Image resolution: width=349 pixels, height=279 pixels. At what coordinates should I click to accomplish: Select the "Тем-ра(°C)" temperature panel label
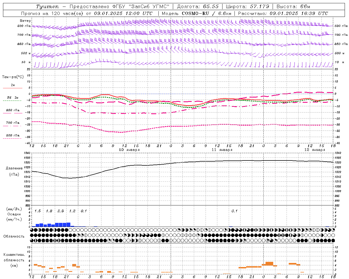coord(13,77)
